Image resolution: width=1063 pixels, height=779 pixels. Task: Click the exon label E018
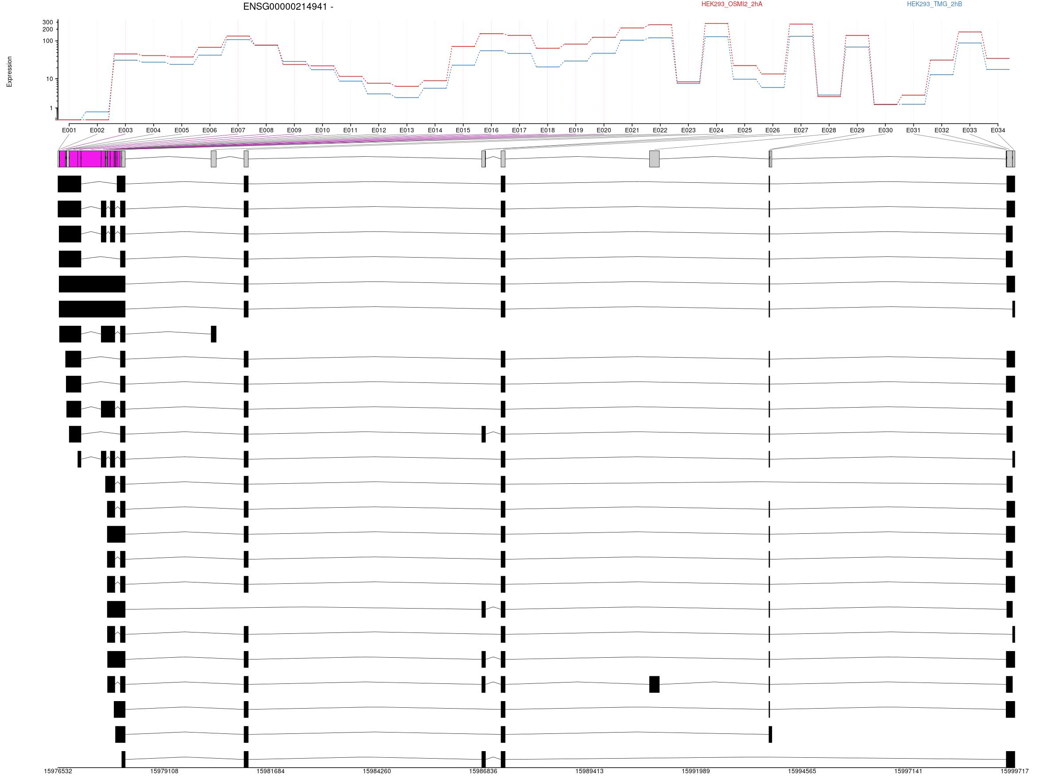click(547, 130)
